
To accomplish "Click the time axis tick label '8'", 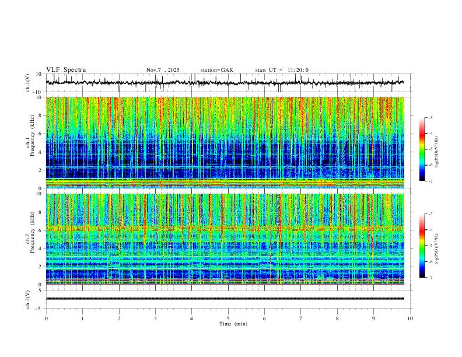I will click(x=337, y=318).
